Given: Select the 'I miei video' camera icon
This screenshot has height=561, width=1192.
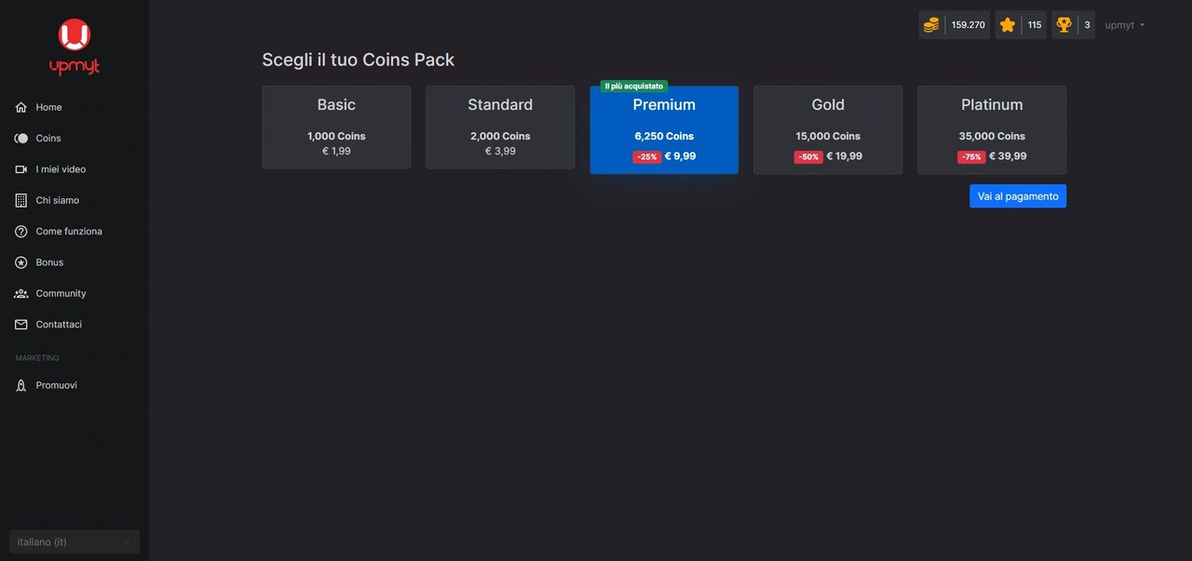Looking at the screenshot, I should tap(20, 168).
